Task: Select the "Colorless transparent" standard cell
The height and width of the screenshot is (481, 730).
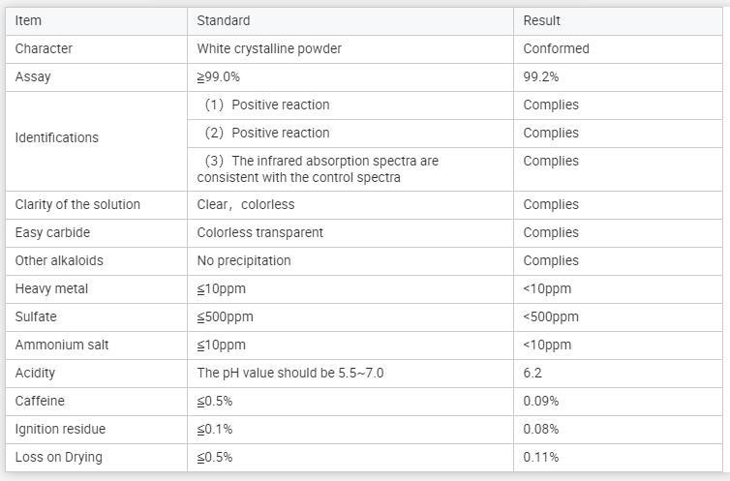Action: [259, 232]
